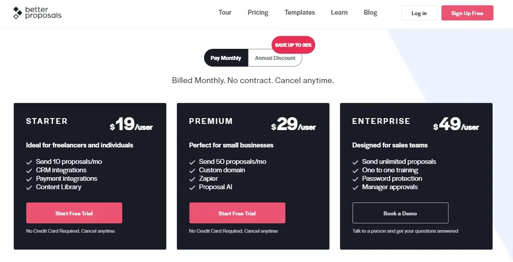Click the checkmark beside Zapier
The image size is (513, 262).
(192, 179)
